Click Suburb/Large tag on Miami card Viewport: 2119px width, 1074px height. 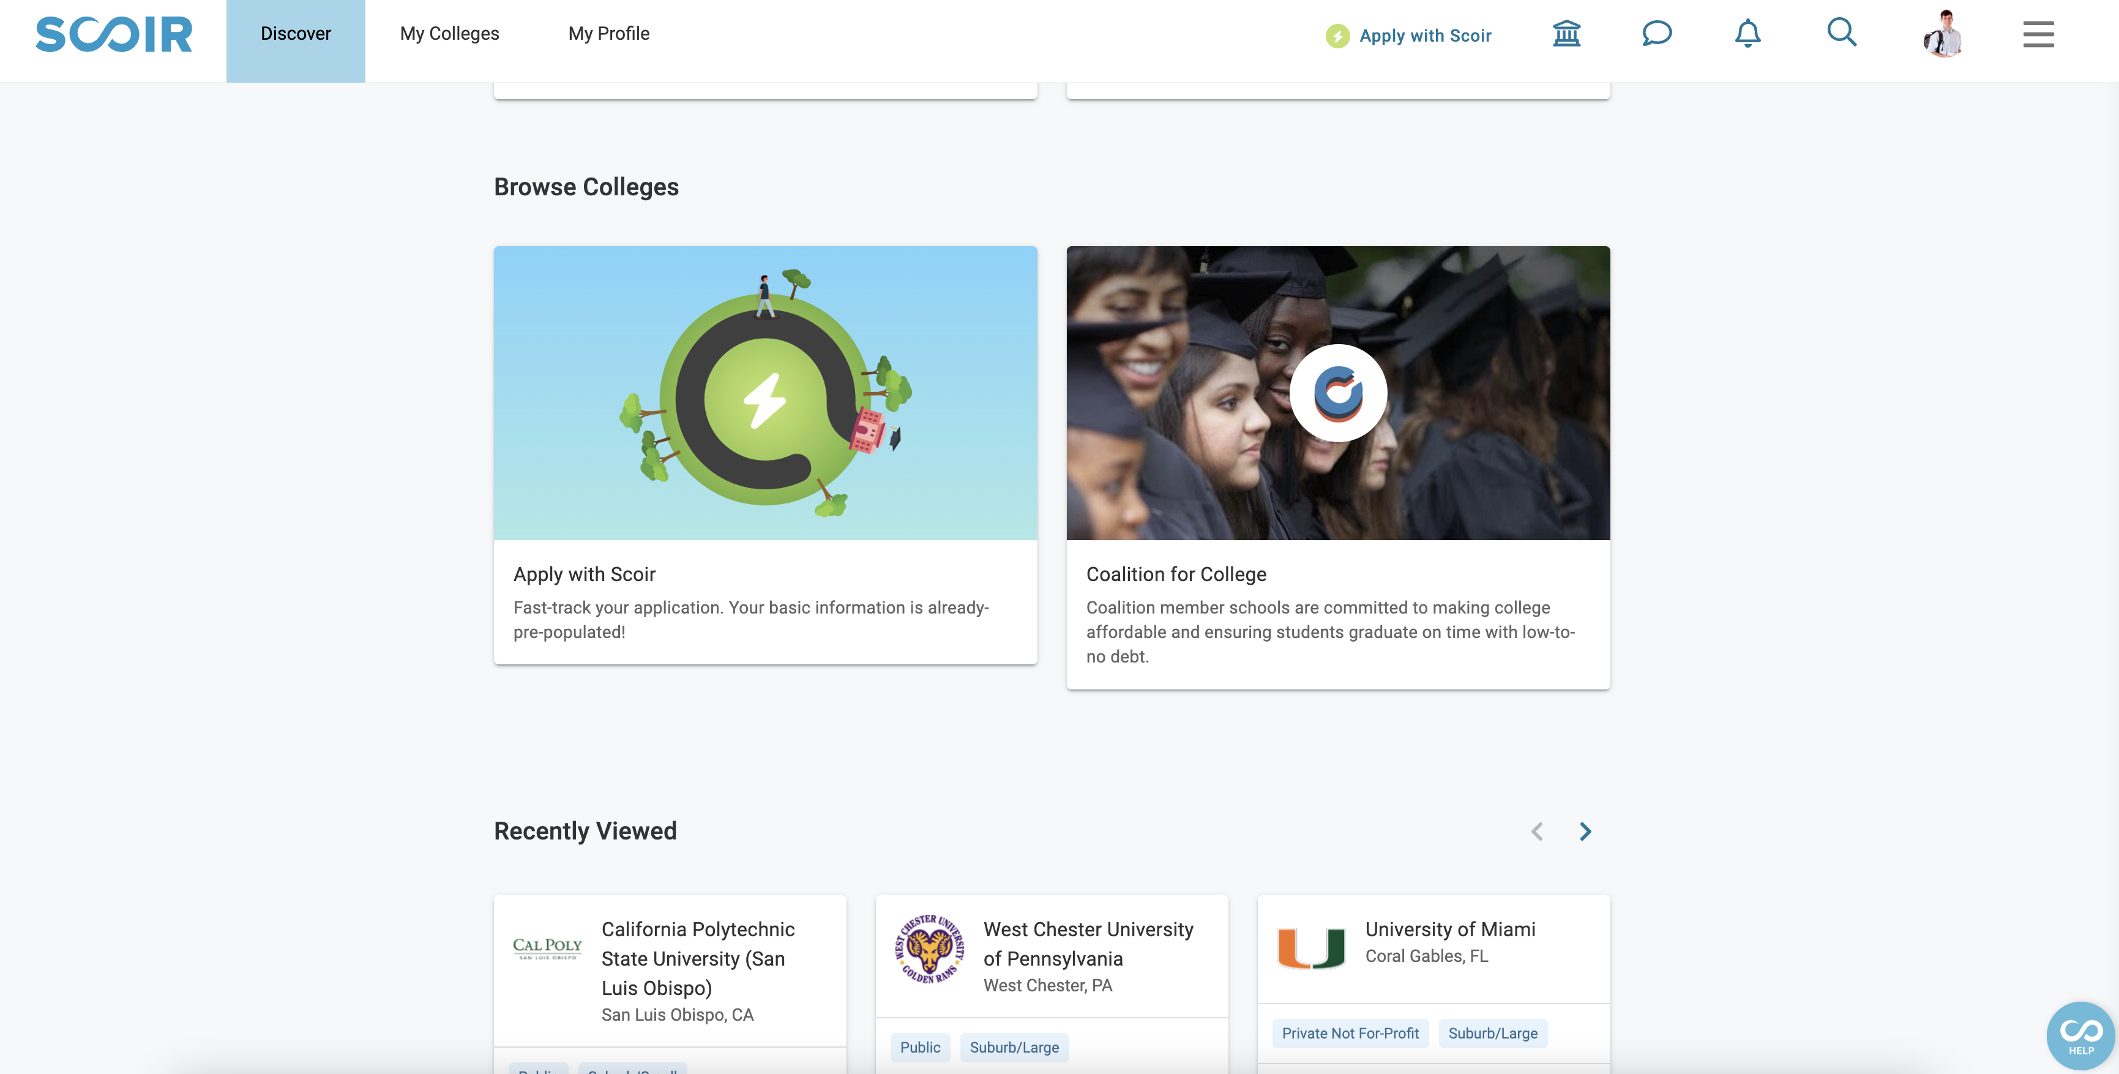(1492, 1033)
